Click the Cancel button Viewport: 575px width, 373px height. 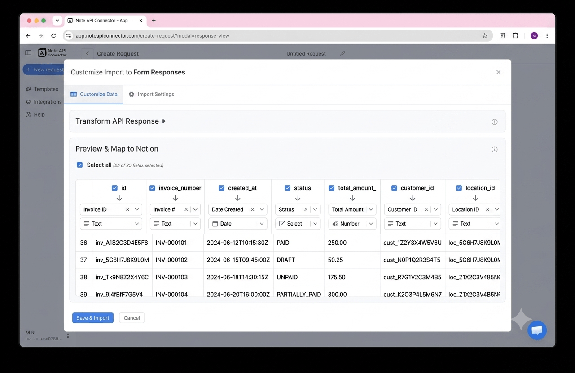(x=132, y=318)
